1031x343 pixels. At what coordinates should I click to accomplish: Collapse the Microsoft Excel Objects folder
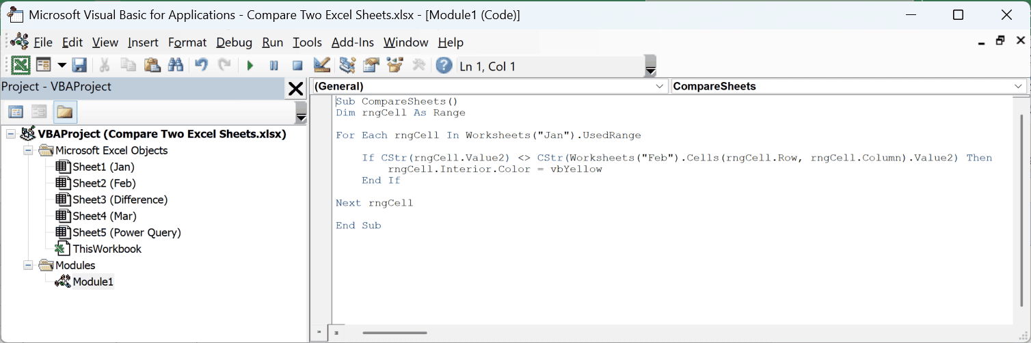tap(28, 150)
